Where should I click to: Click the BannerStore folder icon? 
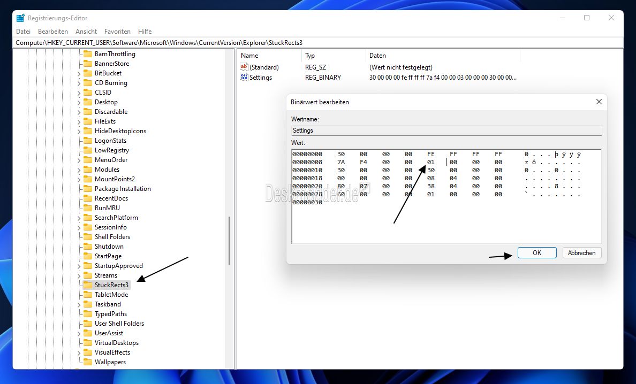[88, 64]
